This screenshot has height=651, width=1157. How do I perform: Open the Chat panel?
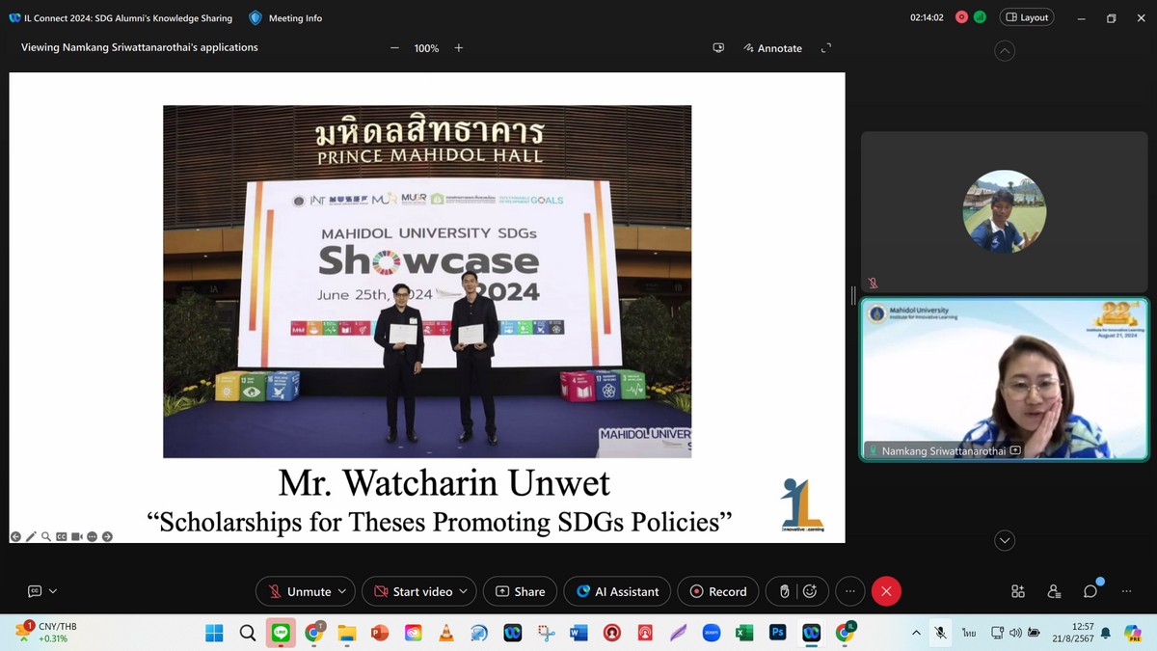pyautogui.click(x=1090, y=591)
